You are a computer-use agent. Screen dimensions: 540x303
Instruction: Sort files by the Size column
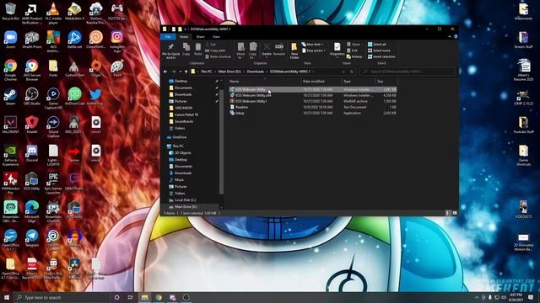[x=386, y=82]
